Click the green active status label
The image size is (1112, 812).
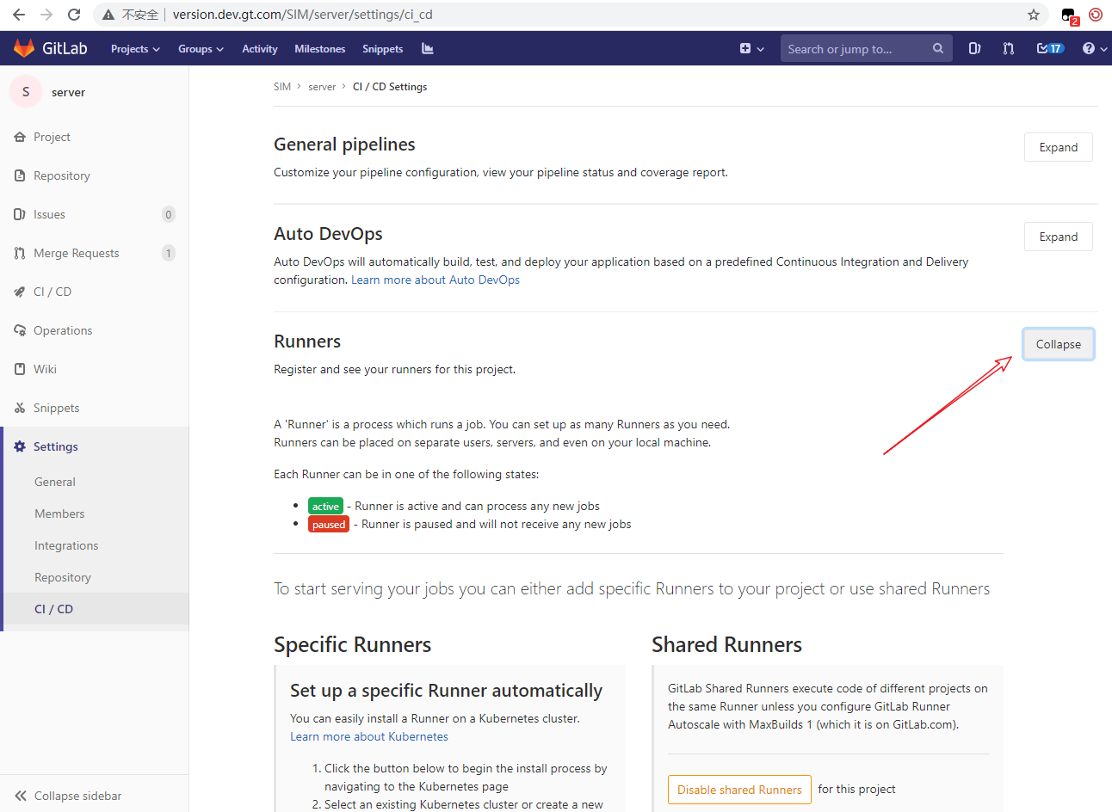(325, 506)
